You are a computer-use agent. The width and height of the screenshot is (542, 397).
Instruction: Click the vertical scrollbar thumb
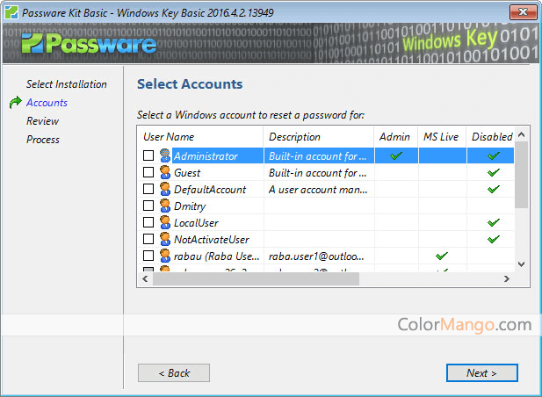521,175
